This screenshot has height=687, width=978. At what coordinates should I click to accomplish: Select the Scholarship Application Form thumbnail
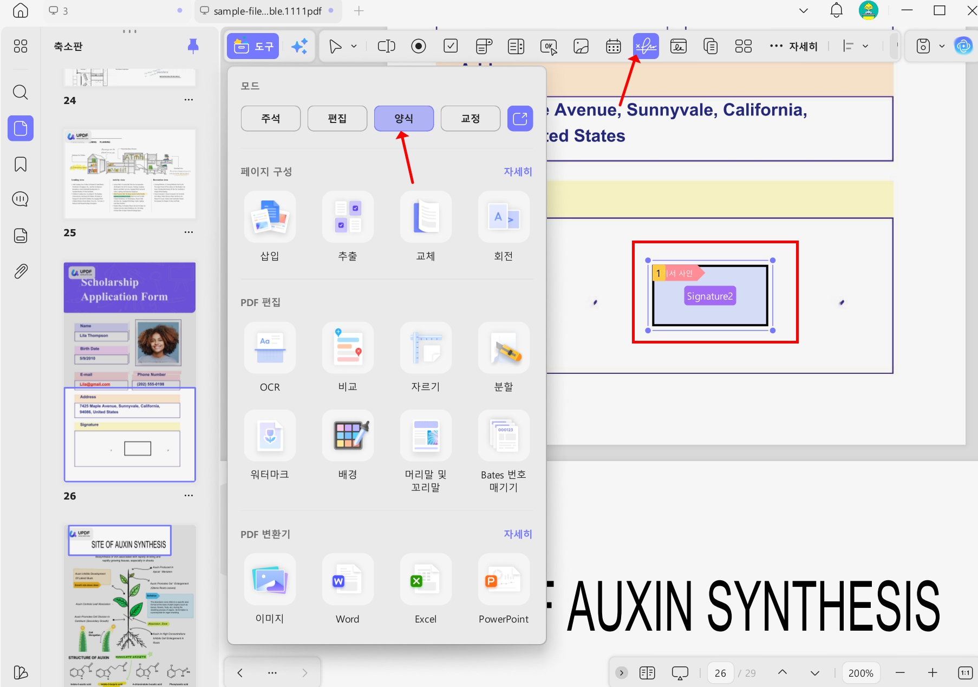pos(129,372)
